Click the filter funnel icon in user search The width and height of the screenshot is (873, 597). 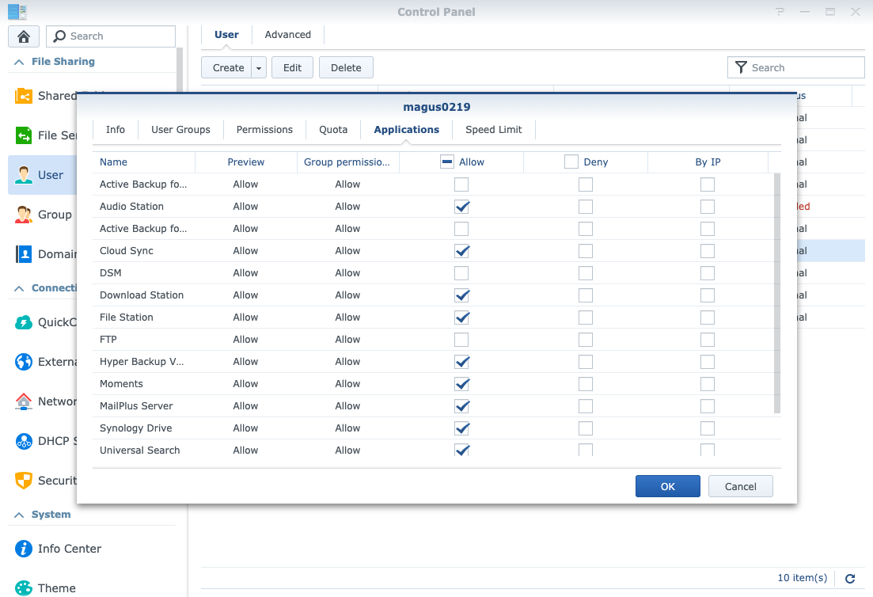pyautogui.click(x=741, y=67)
